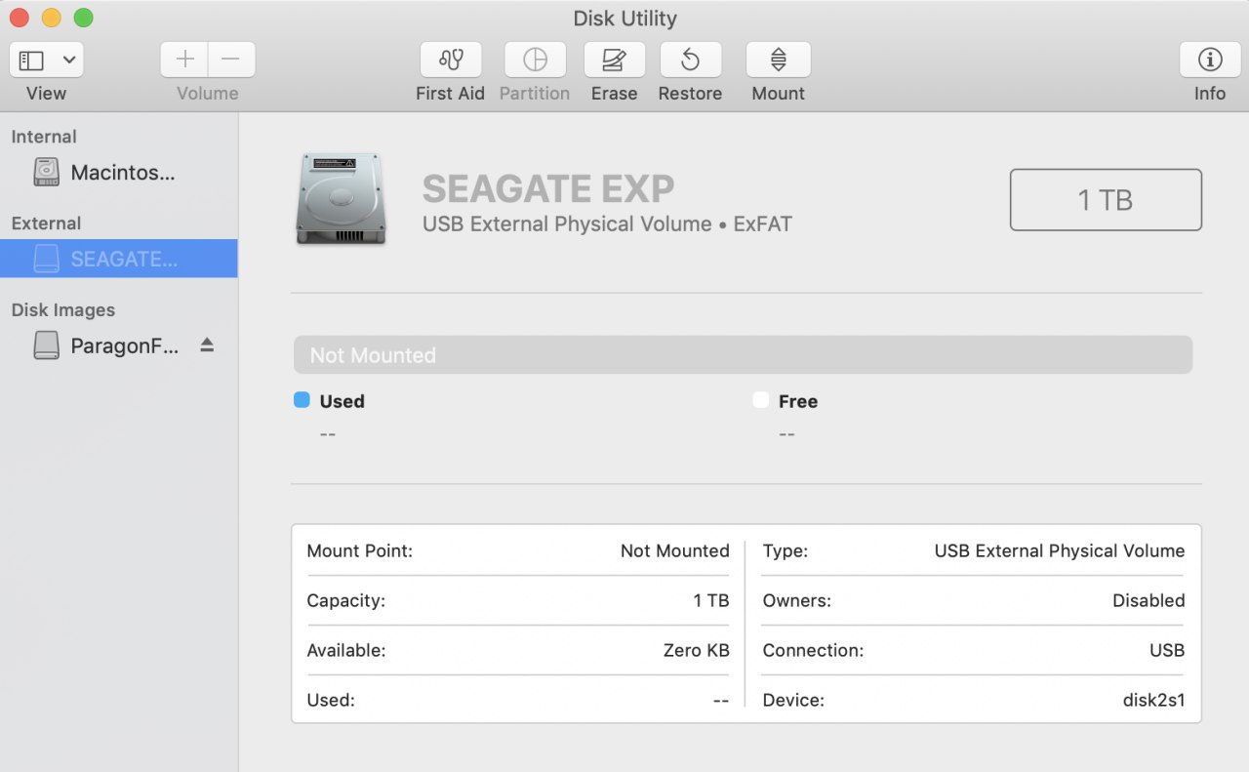Click the First Aid stethoscope icon
Image resolution: width=1249 pixels, height=772 pixels.
(x=451, y=60)
